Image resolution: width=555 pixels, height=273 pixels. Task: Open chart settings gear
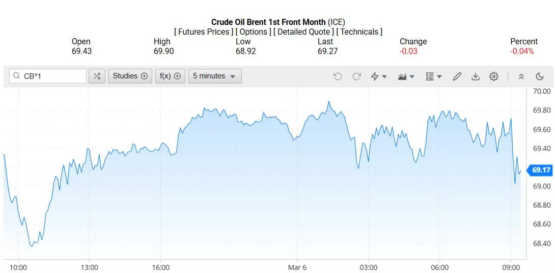(493, 76)
